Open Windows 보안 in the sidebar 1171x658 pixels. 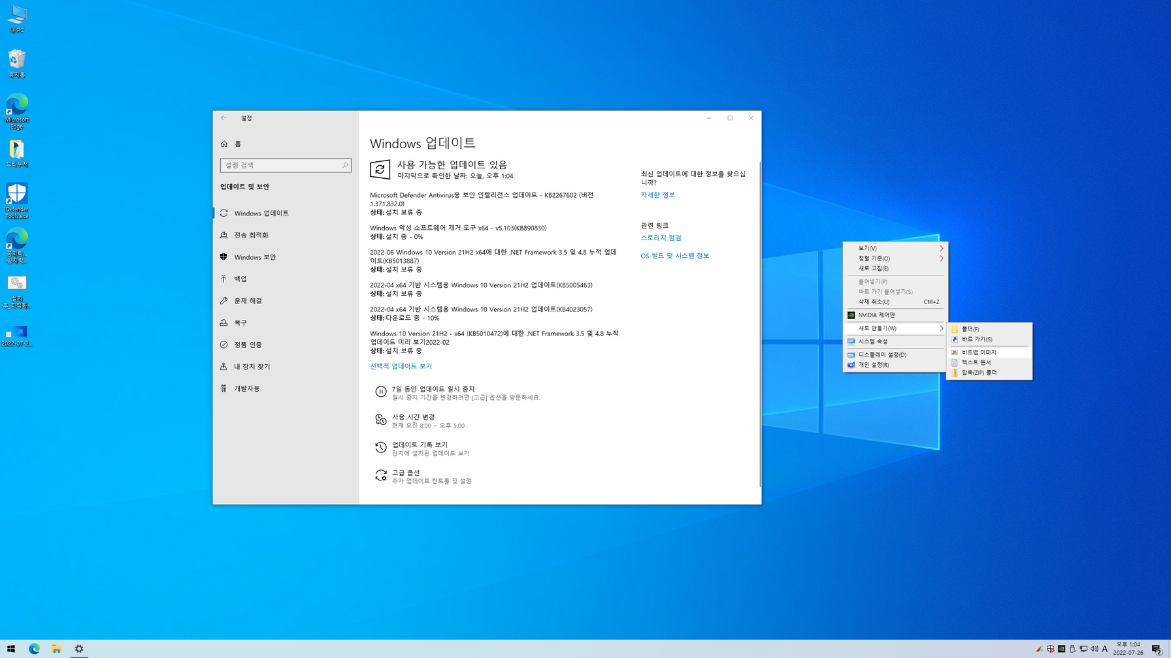[286, 257]
